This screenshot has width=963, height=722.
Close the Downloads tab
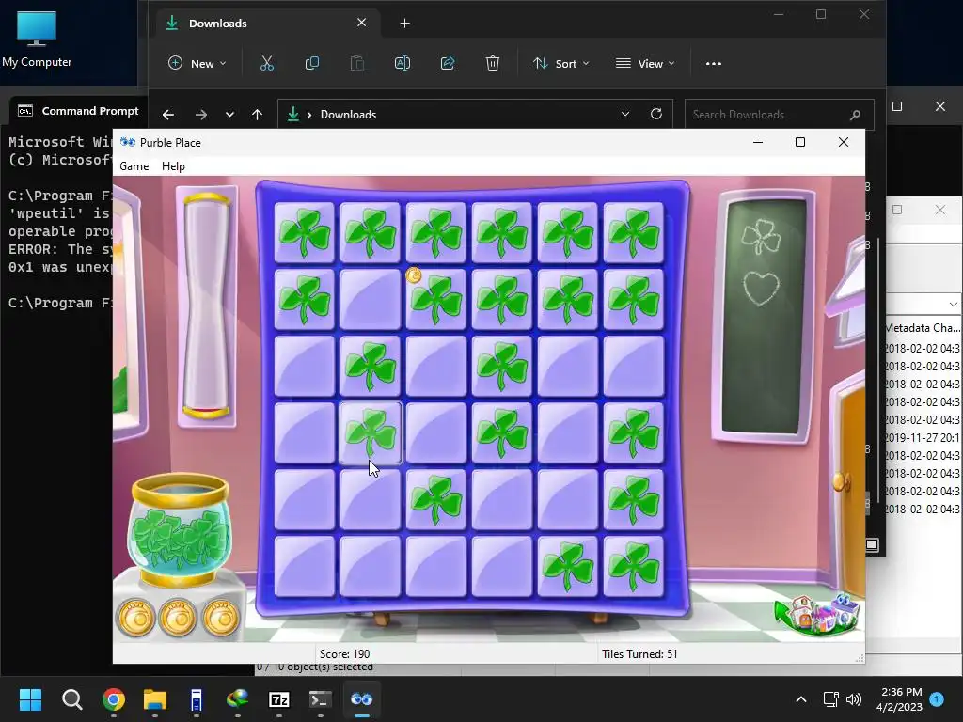pyautogui.click(x=362, y=23)
